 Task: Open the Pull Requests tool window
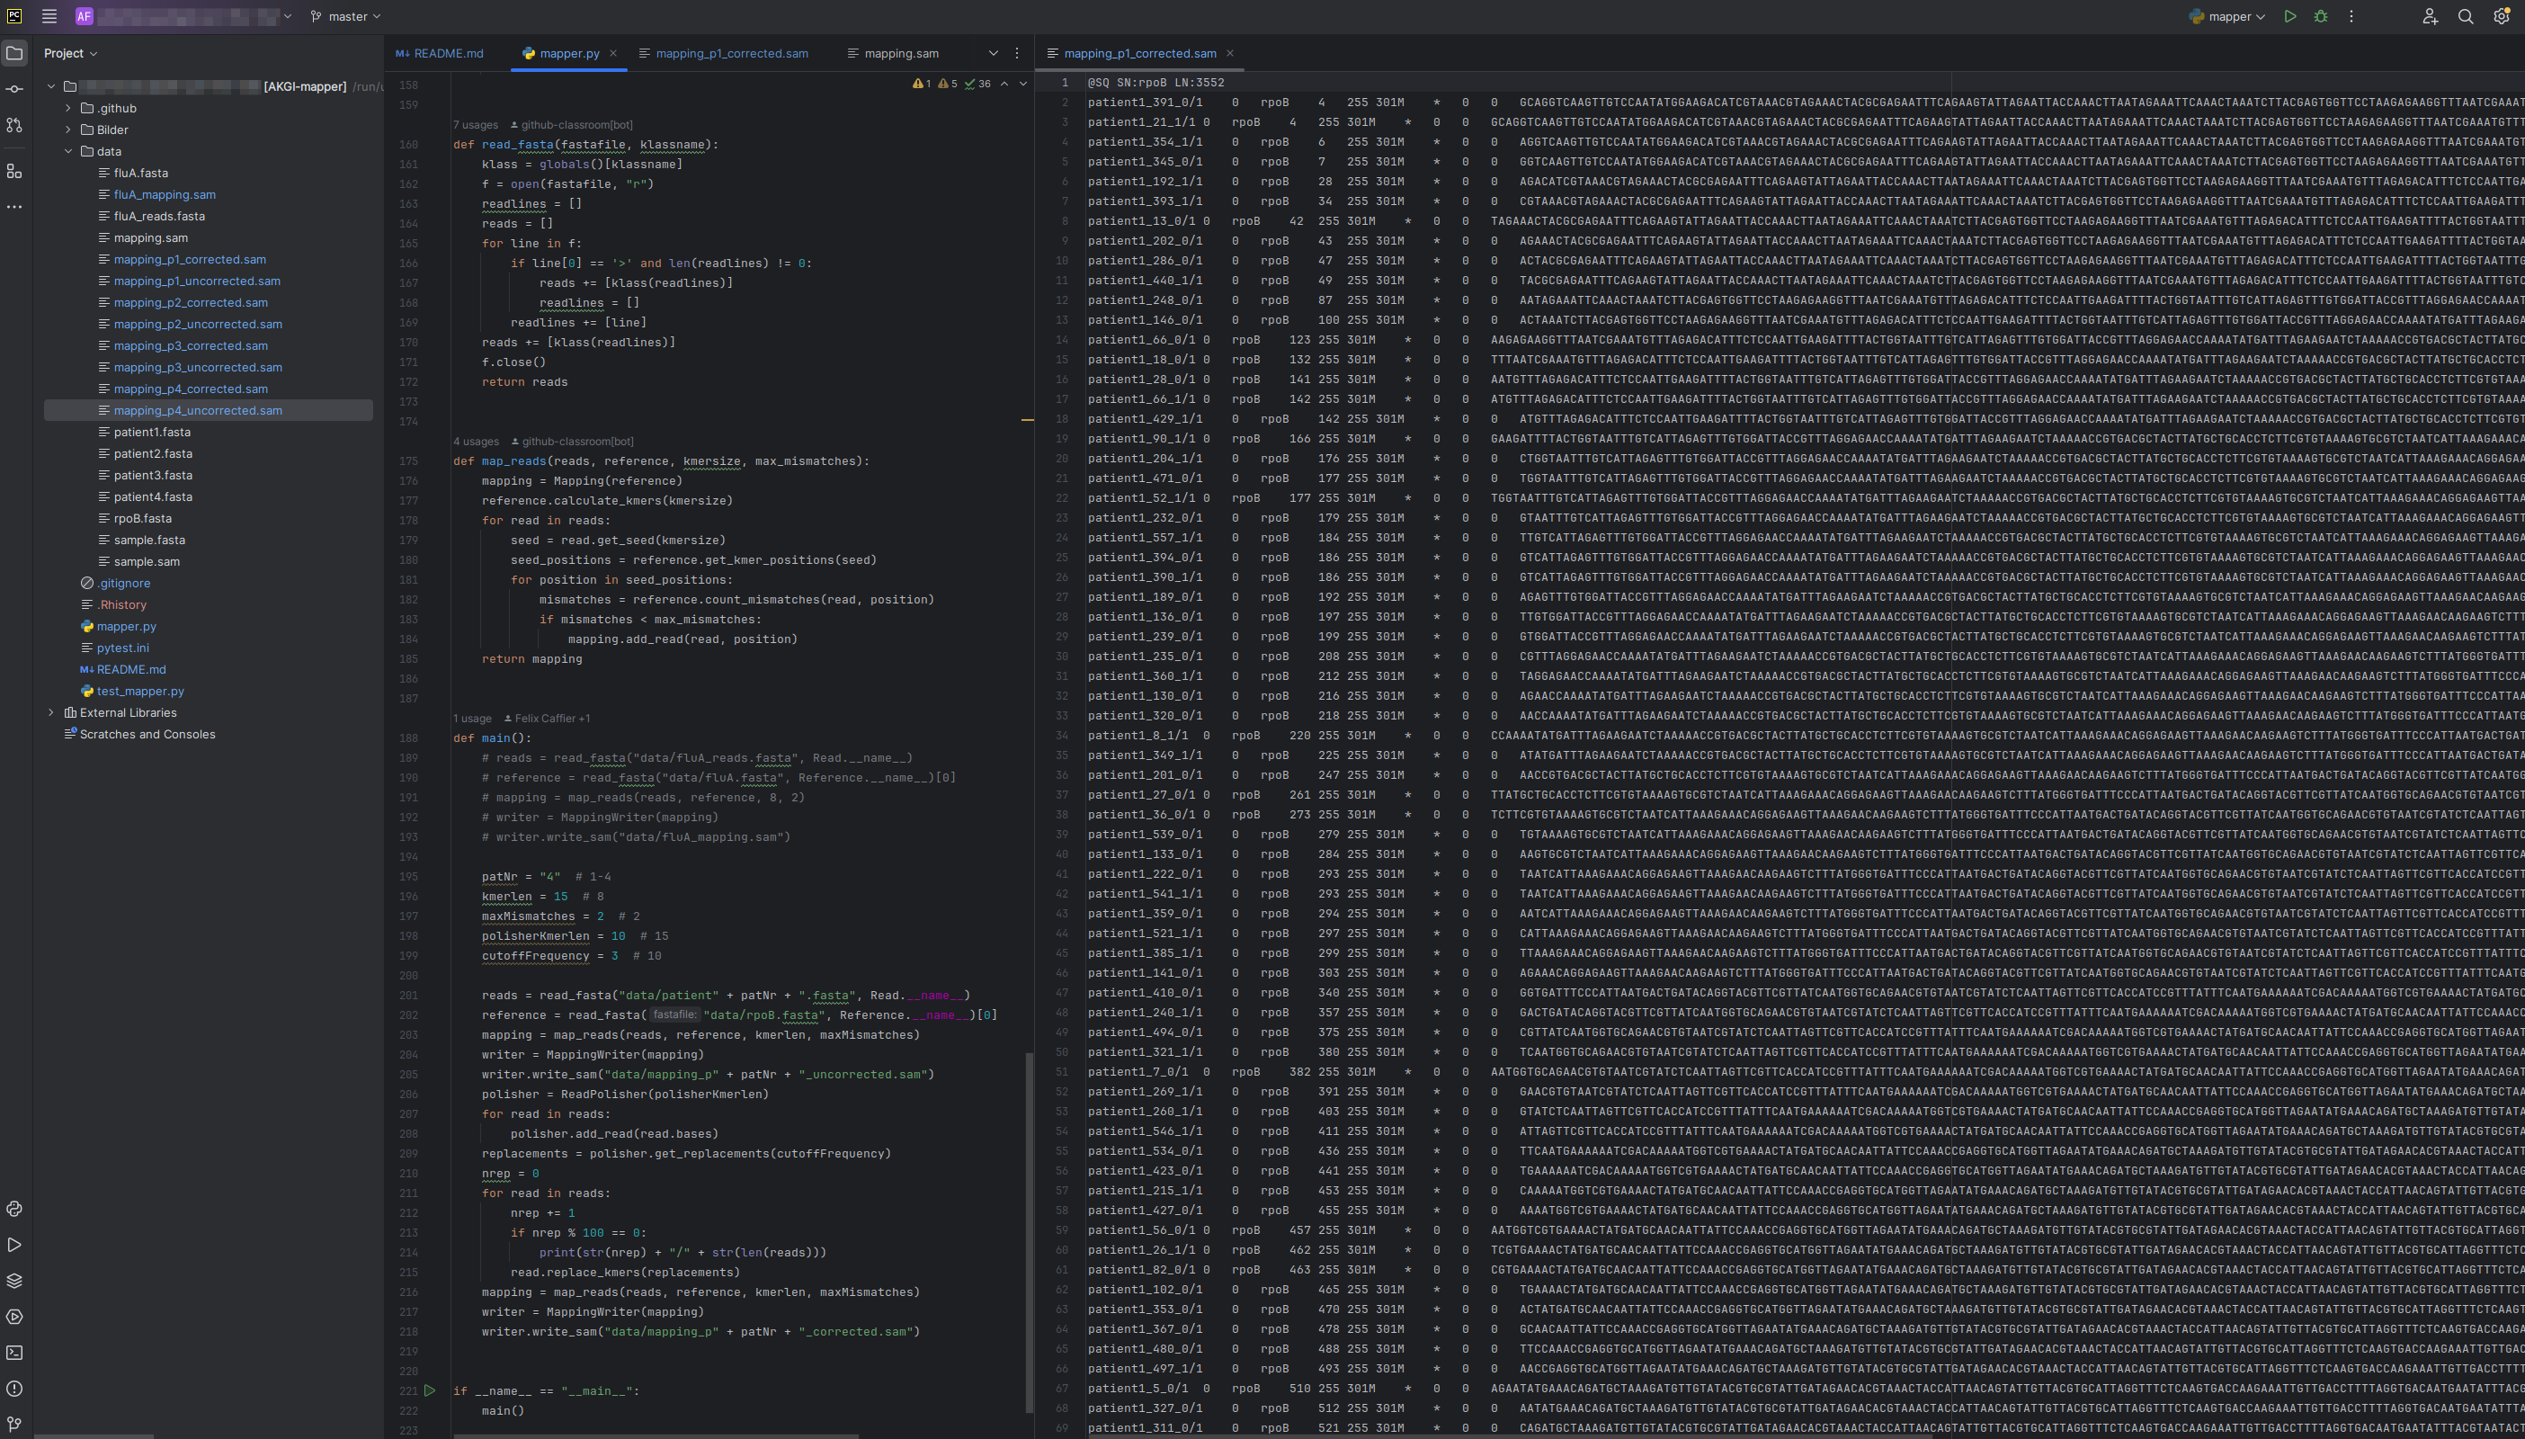(x=13, y=126)
